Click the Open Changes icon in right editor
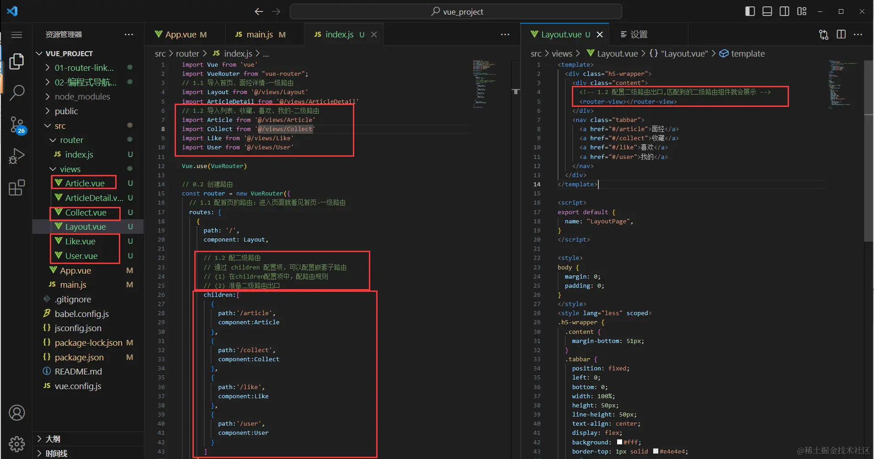The width and height of the screenshot is (874, 459). click(x=824, y=35)
